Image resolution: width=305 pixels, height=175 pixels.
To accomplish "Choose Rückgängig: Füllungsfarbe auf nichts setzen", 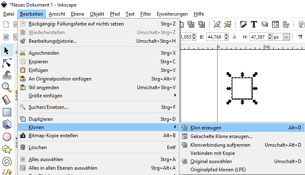I will point(99,24).
